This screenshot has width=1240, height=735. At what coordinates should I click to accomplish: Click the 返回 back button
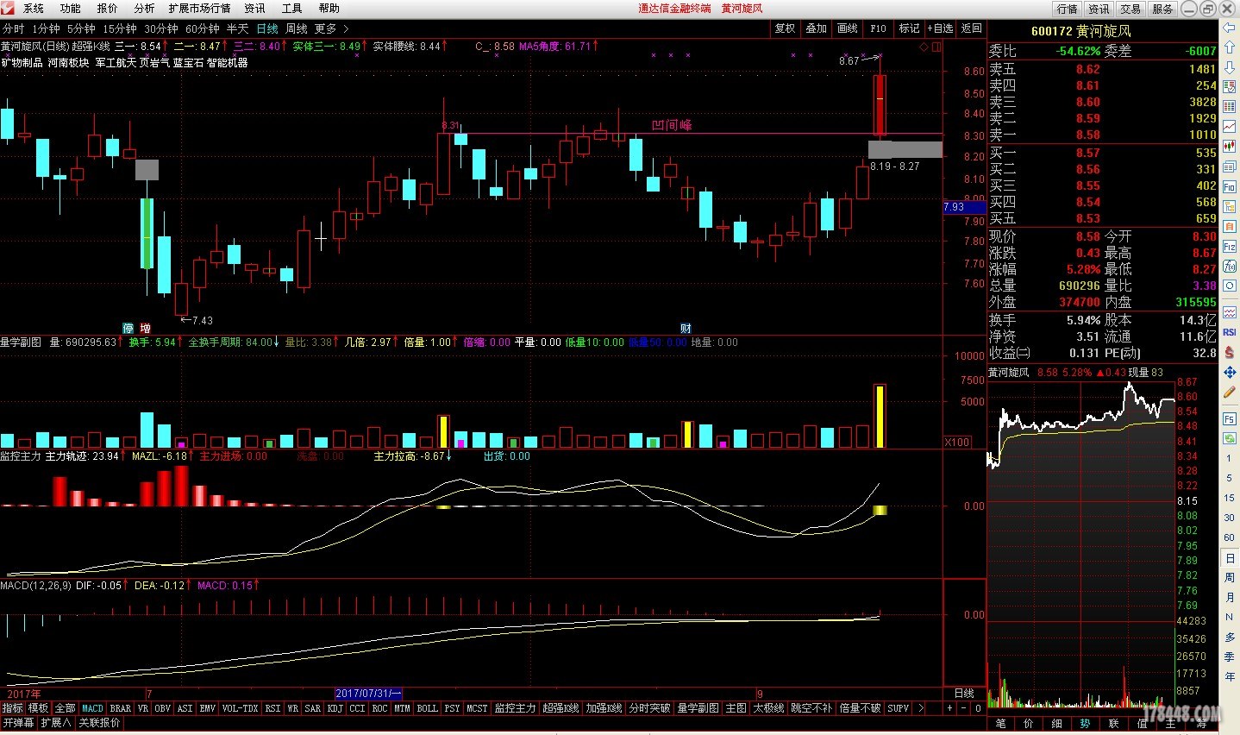coord(972,28)
